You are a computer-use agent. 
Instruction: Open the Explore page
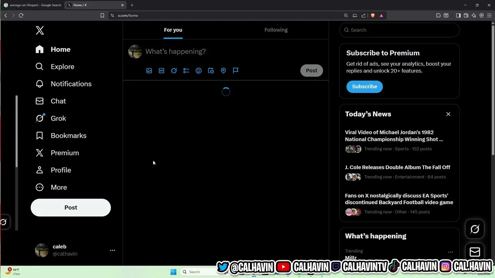[x=55, y=67]
